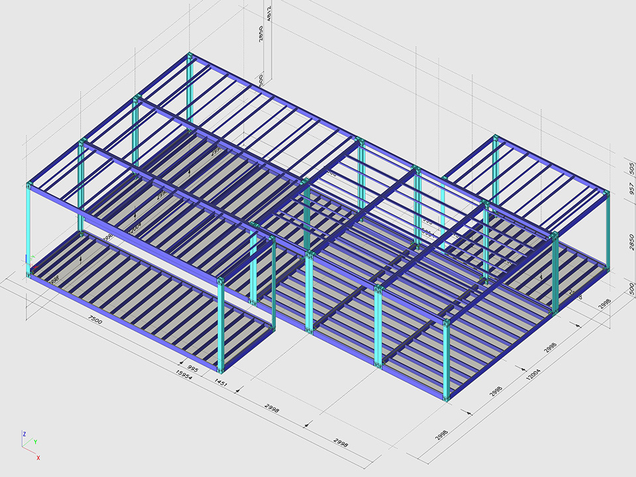Pick the frontmost cyan column at the bottom
This screenshot has height=477, width=636.
[x=447, y=361]
